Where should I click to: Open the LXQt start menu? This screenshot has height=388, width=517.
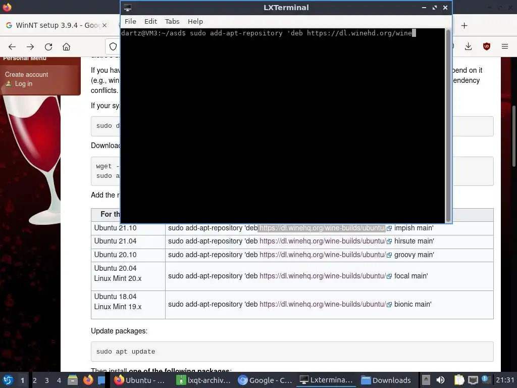click(8, 380)
